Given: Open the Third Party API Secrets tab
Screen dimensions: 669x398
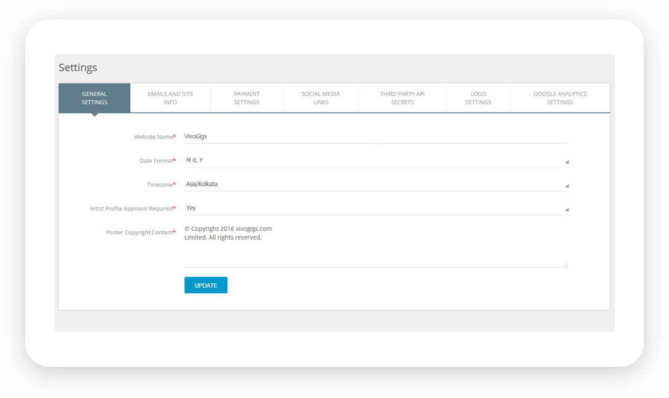Looking at the screenshot, I should tap(402, 97).
